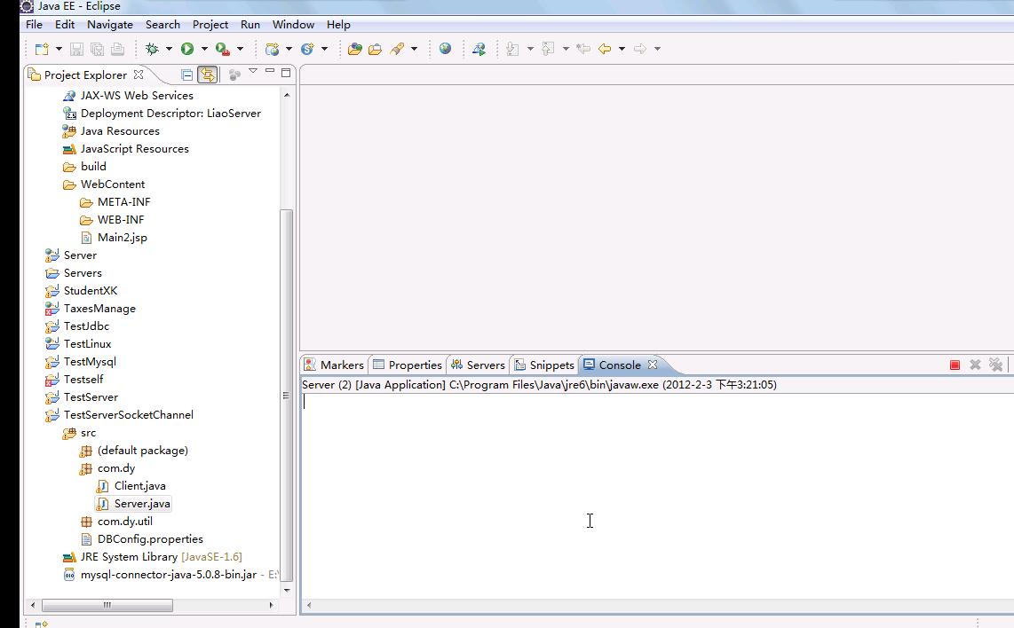Viewport: 1014px width, 628px height.
Task: Open the New wizard dropdown arrow
Action: pos(59,49)
